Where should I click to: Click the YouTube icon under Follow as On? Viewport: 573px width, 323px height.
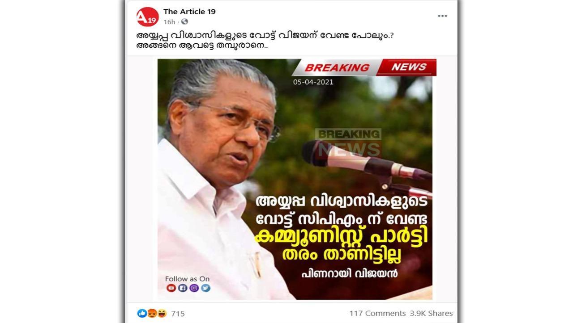pyautogui.click(x=171, y=288)
